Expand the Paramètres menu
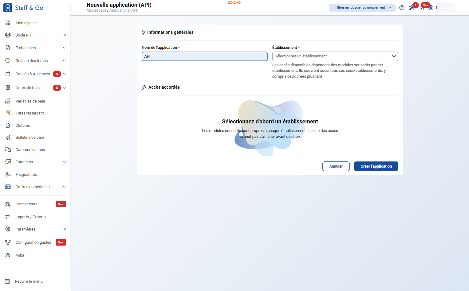Viewport: 469px width, 291px height. (64, 229)
